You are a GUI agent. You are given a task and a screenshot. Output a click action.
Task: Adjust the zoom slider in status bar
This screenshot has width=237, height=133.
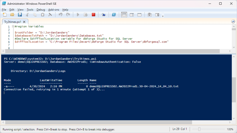coord(199,129)
